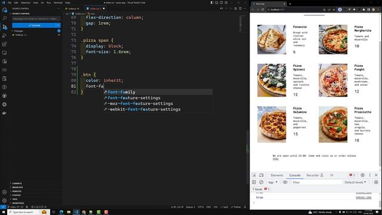Image resolution: width=382 pixels, height=215 pixels.
Task: Open the Terminal menu
Action: 58,2
